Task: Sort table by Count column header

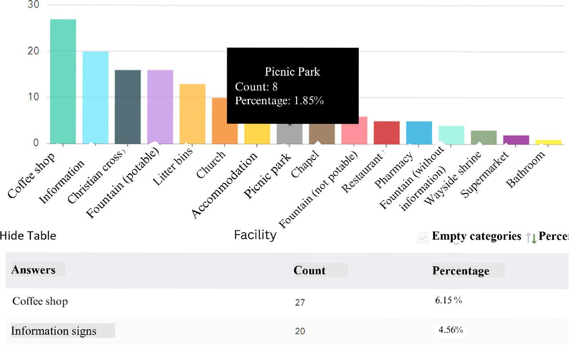Action: click(310, 270)
